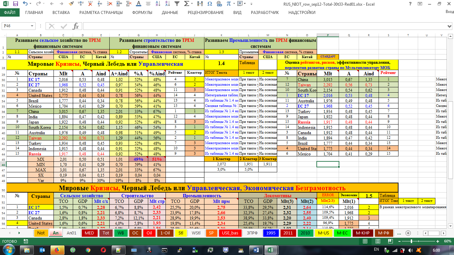Click the Format Painter brush icon

click(71, 4)
